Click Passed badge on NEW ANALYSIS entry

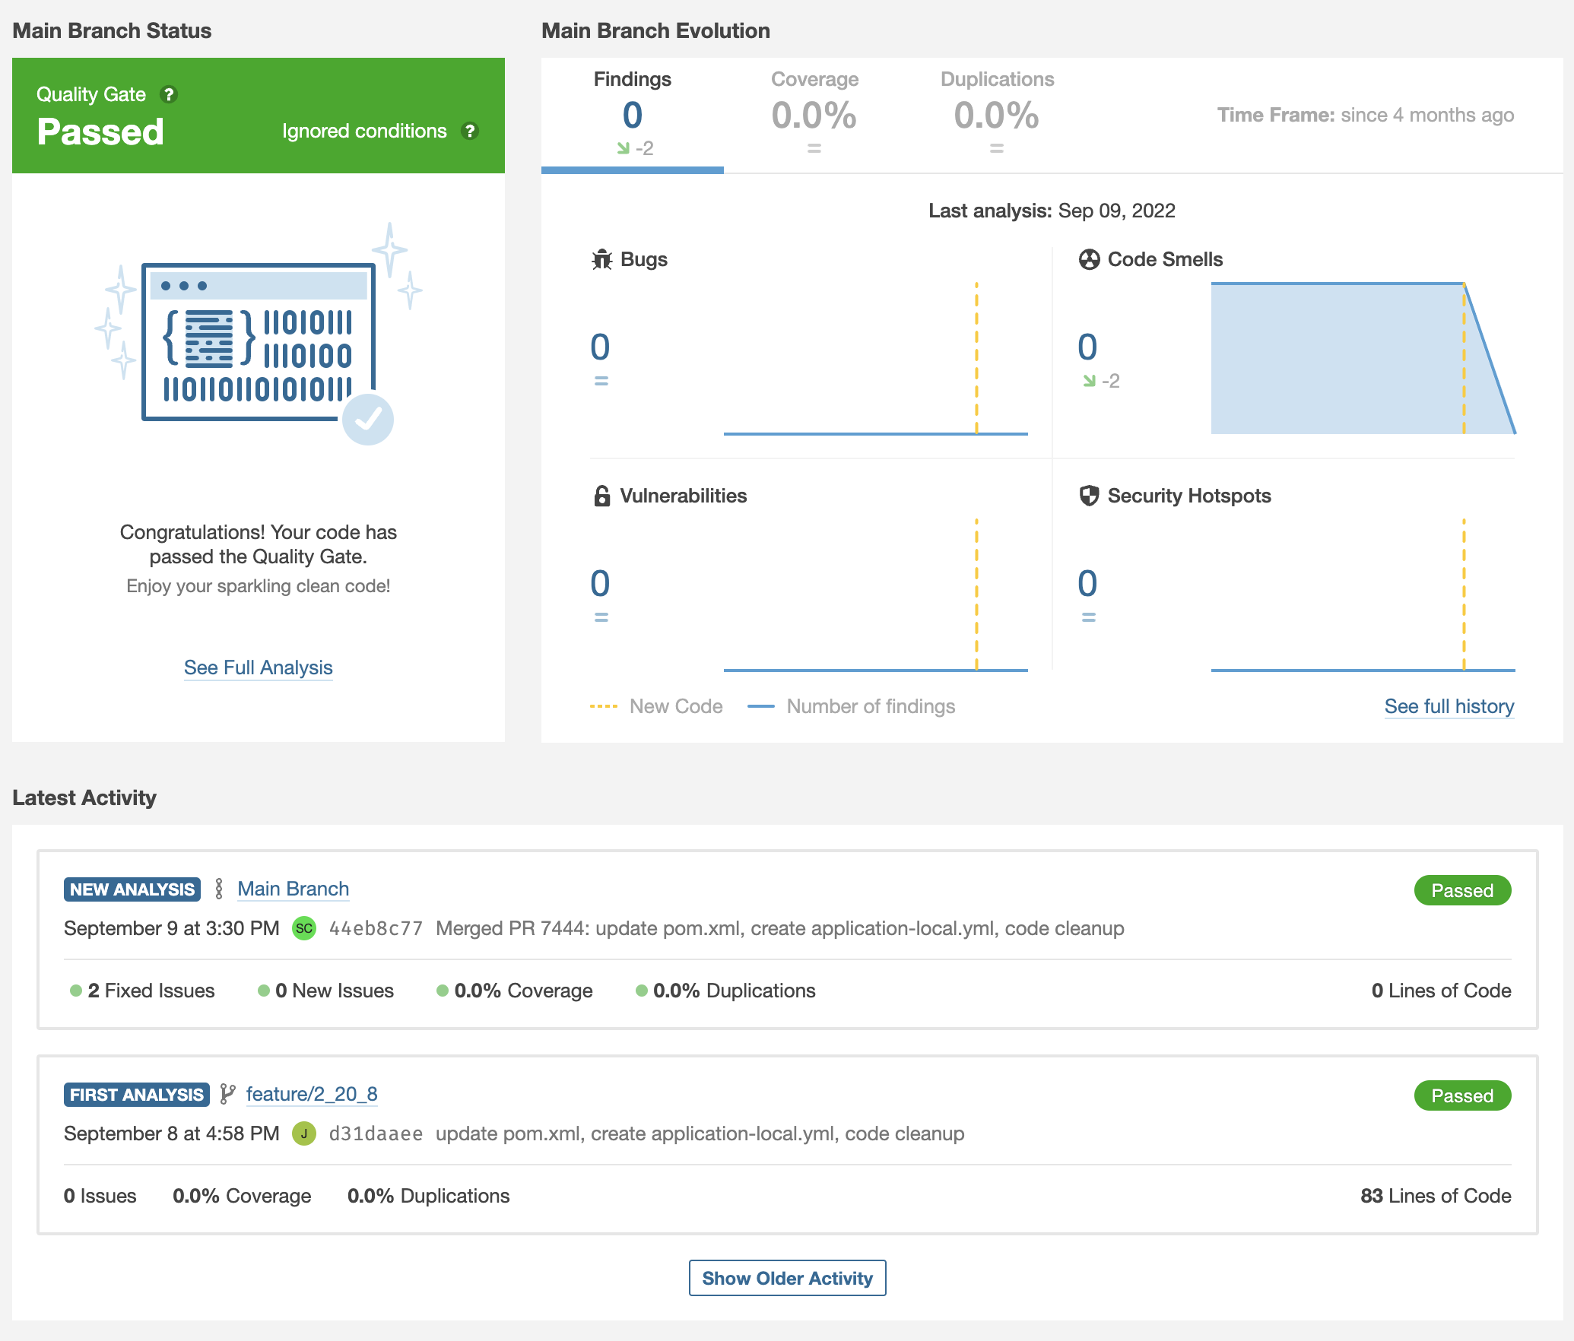[x=1461, y=890]
